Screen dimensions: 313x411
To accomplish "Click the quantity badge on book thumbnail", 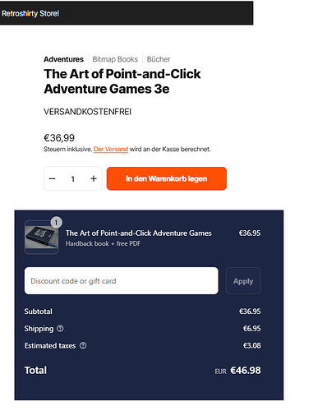I will pos(56,223).
